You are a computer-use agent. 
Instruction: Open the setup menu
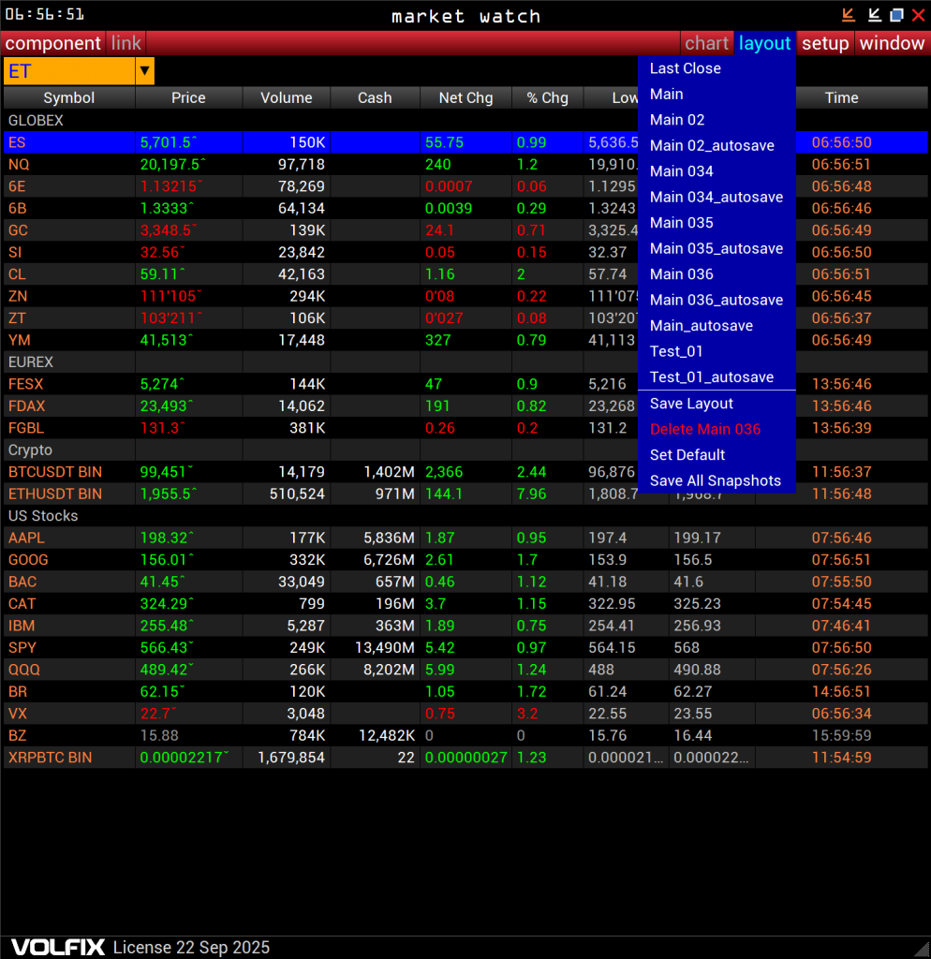pyautogui.click(x=825, y=43)
